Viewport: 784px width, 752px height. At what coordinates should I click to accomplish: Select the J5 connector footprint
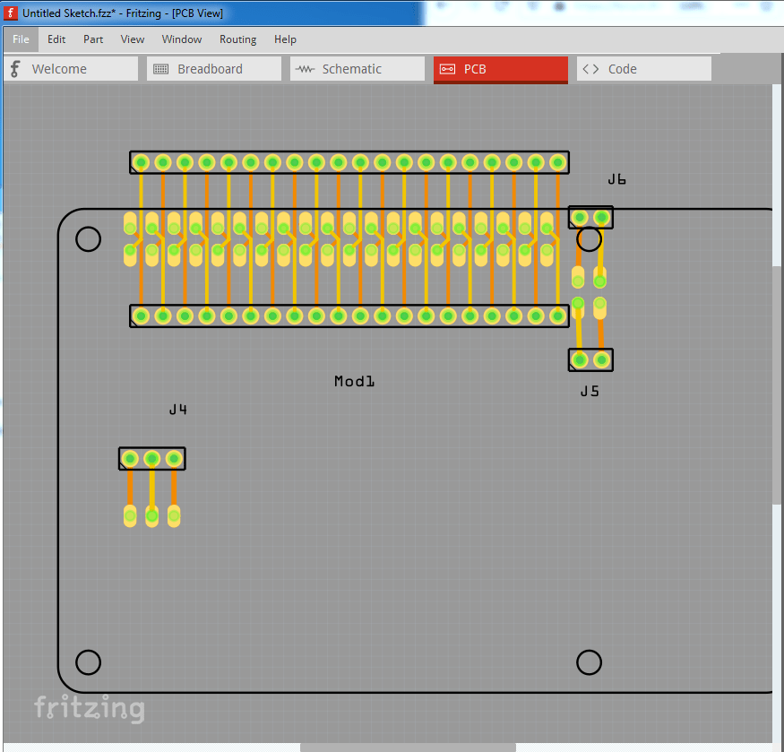(590, 359)
